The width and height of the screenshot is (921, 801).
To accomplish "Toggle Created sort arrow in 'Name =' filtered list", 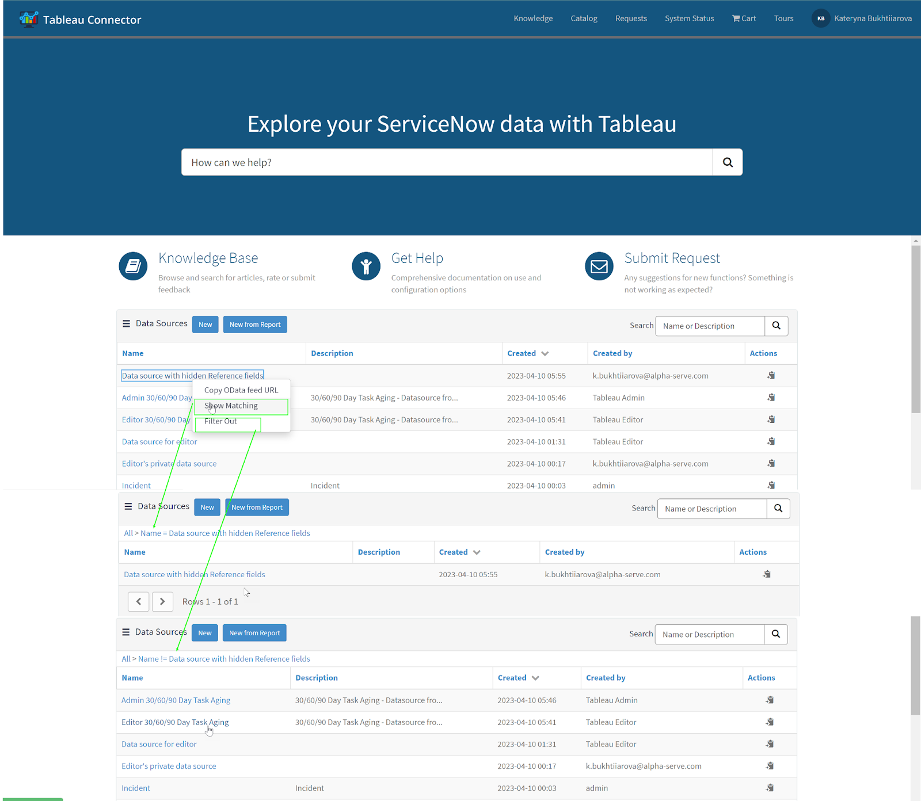I will click(x=477, y=552).
